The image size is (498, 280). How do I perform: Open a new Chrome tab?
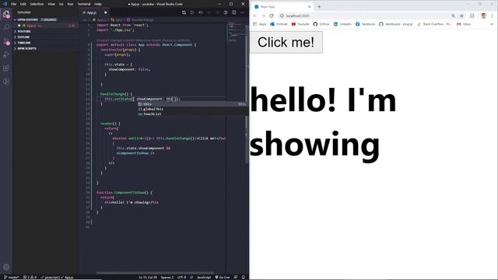coord(319,6)
